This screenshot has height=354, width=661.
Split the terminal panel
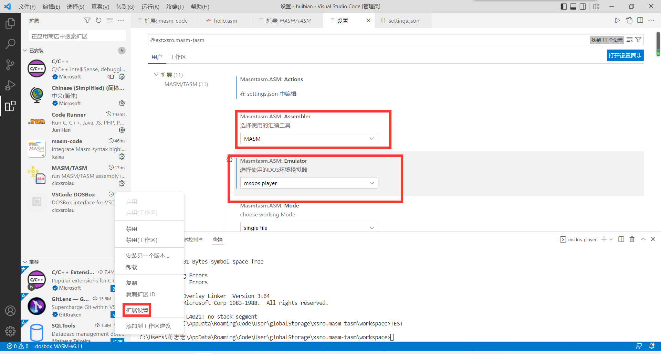click(621, 239)
